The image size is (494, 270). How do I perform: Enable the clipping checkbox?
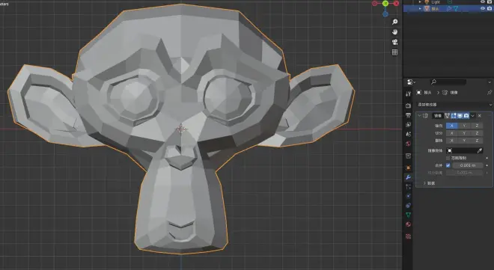448,158
